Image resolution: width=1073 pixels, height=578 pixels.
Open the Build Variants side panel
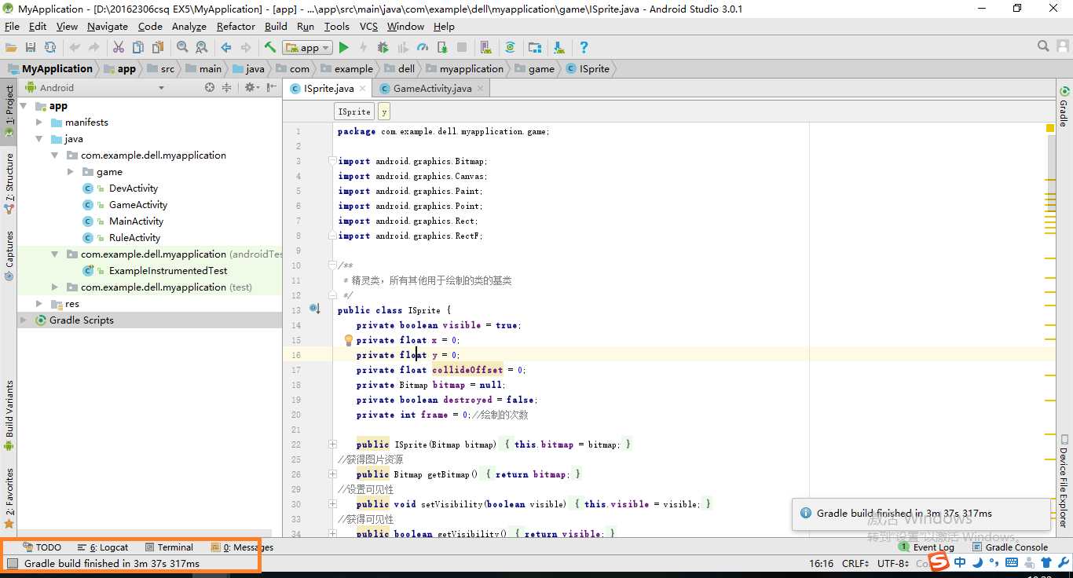tap(9, 415)
